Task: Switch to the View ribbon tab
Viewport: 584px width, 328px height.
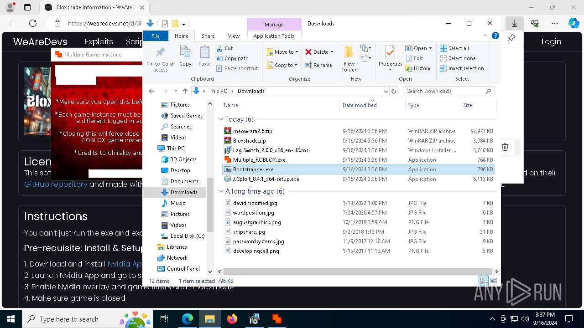Action: [234, 36]
